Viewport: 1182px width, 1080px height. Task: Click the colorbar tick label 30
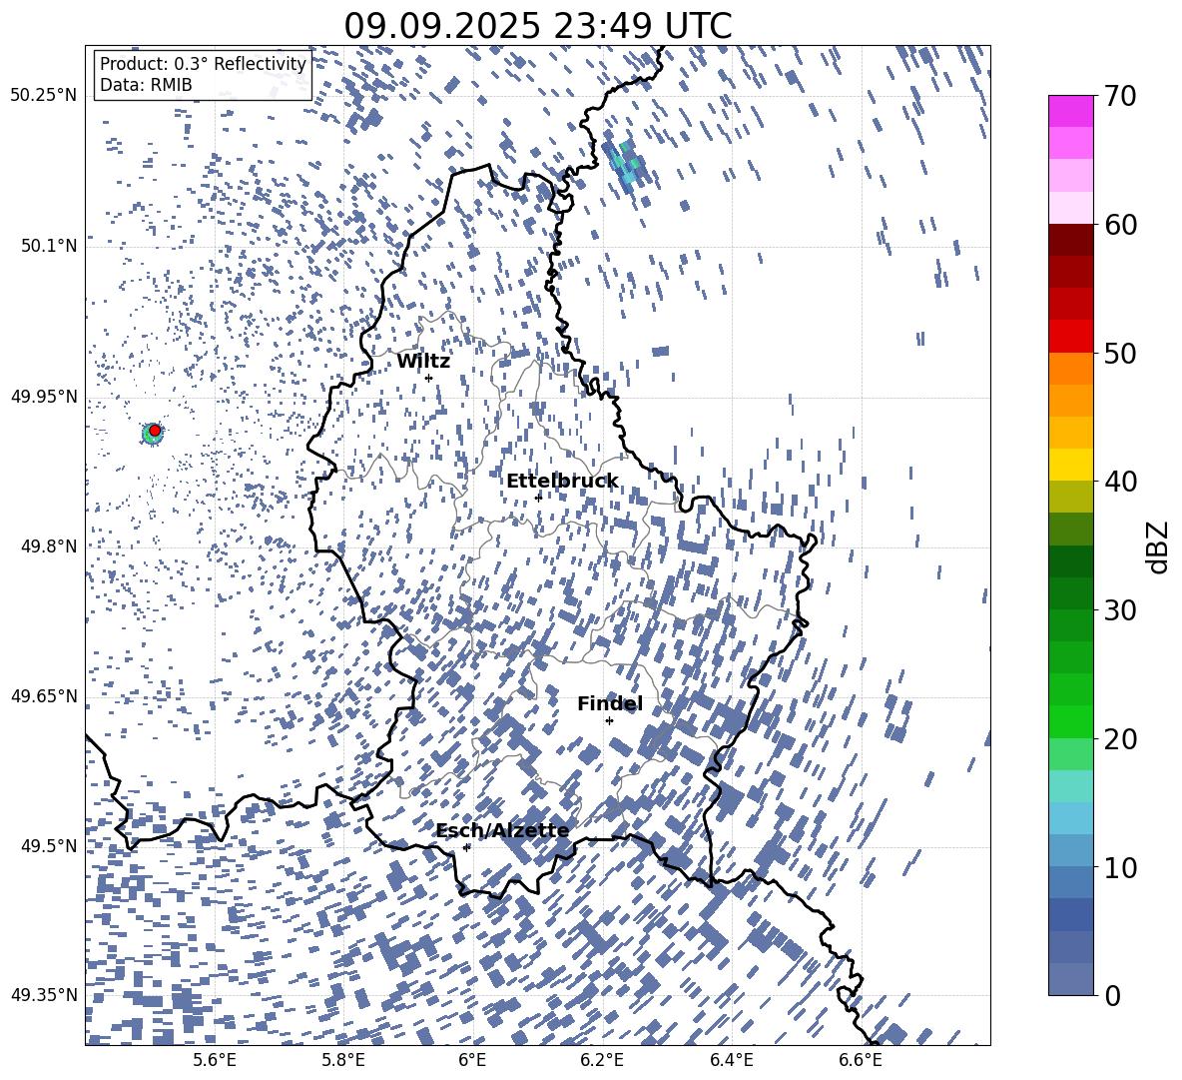coord(1120,610)
